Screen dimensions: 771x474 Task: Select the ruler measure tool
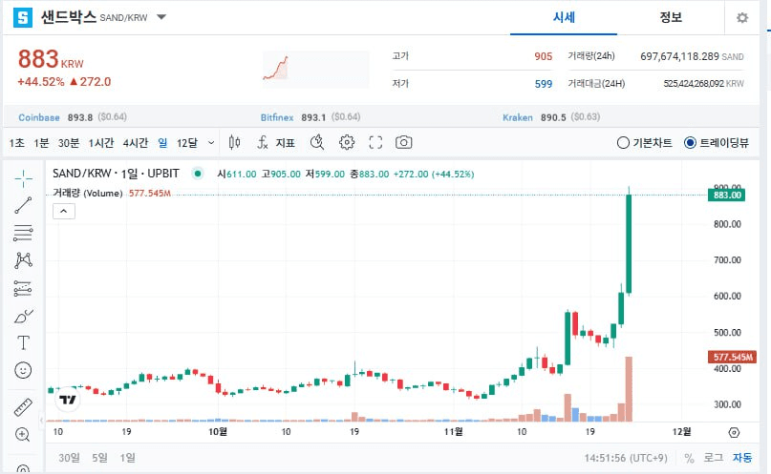point(23,407)
